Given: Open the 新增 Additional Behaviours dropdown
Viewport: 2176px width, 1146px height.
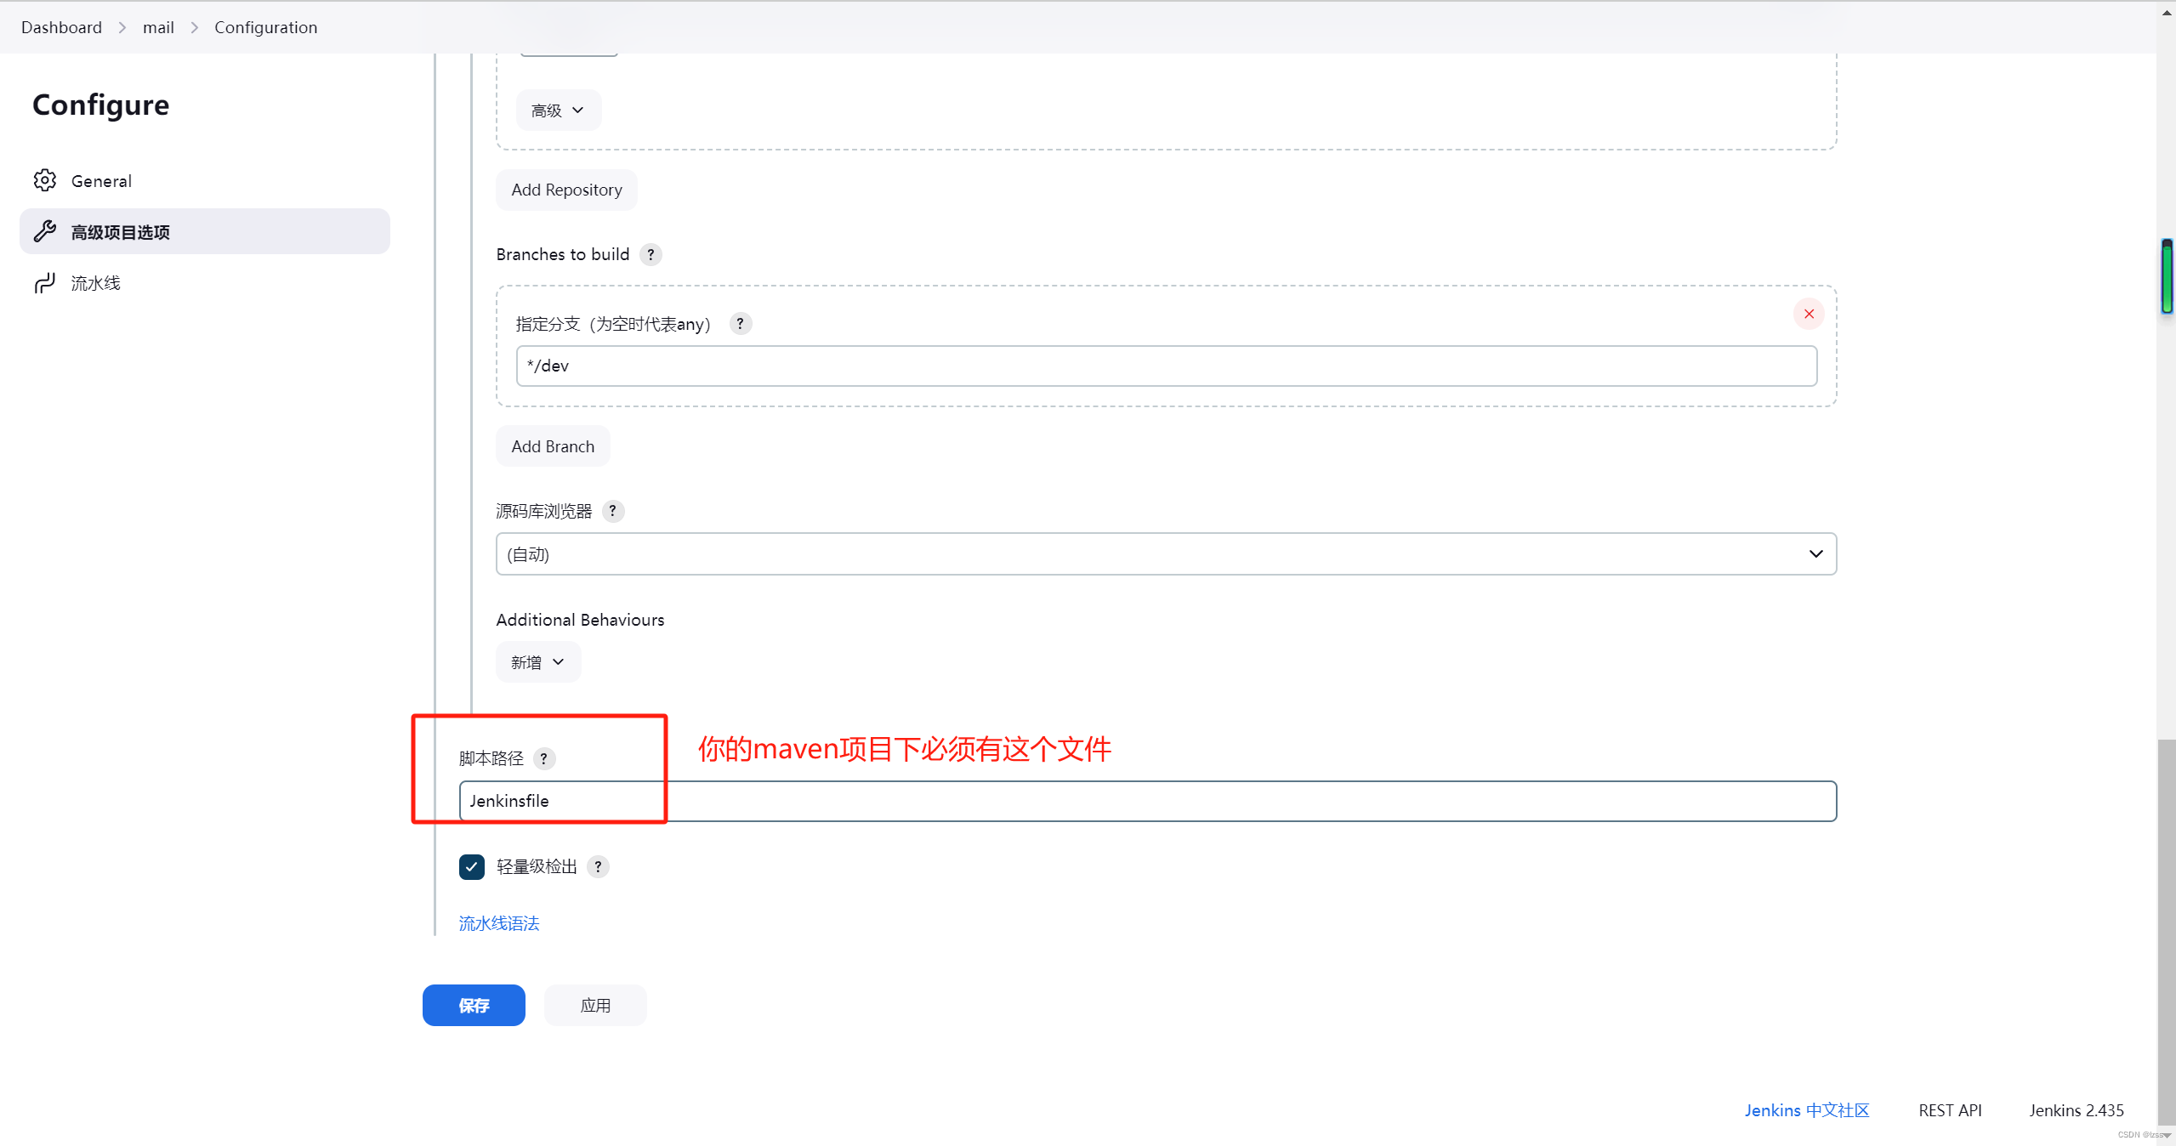Looking at the screenshot, I should (537, 662).
